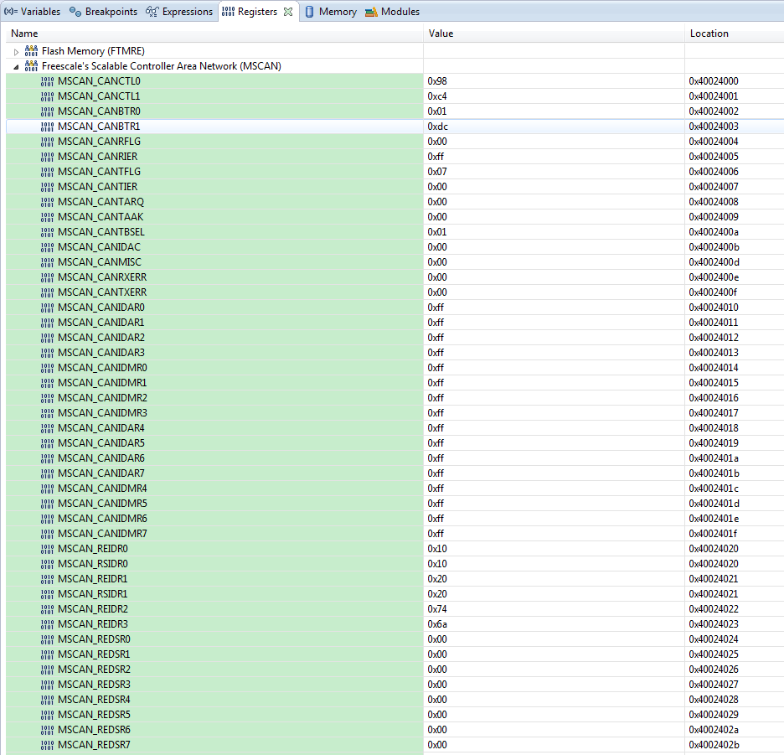The image size is (784, 755).
Task: Click the register icon beside MSCAN_CANBTR1
Action: (47, 127)
